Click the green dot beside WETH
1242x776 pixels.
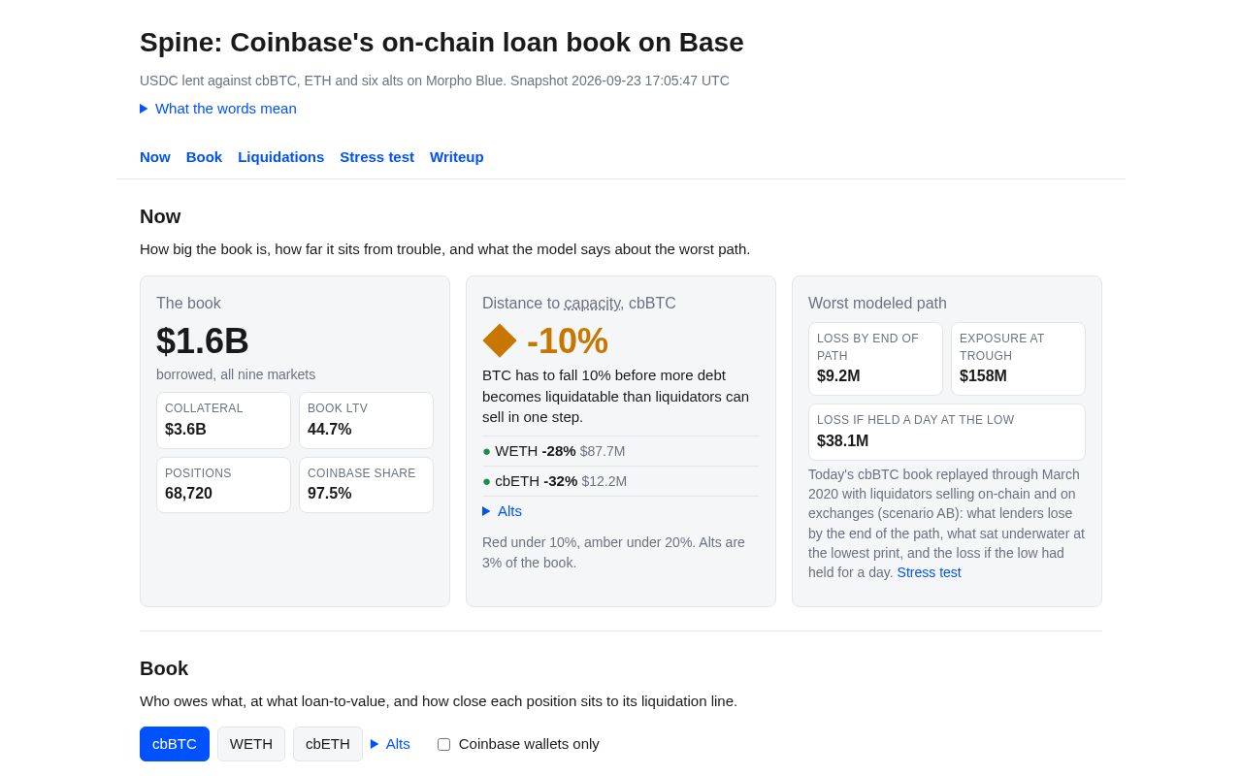click(486, 451)
